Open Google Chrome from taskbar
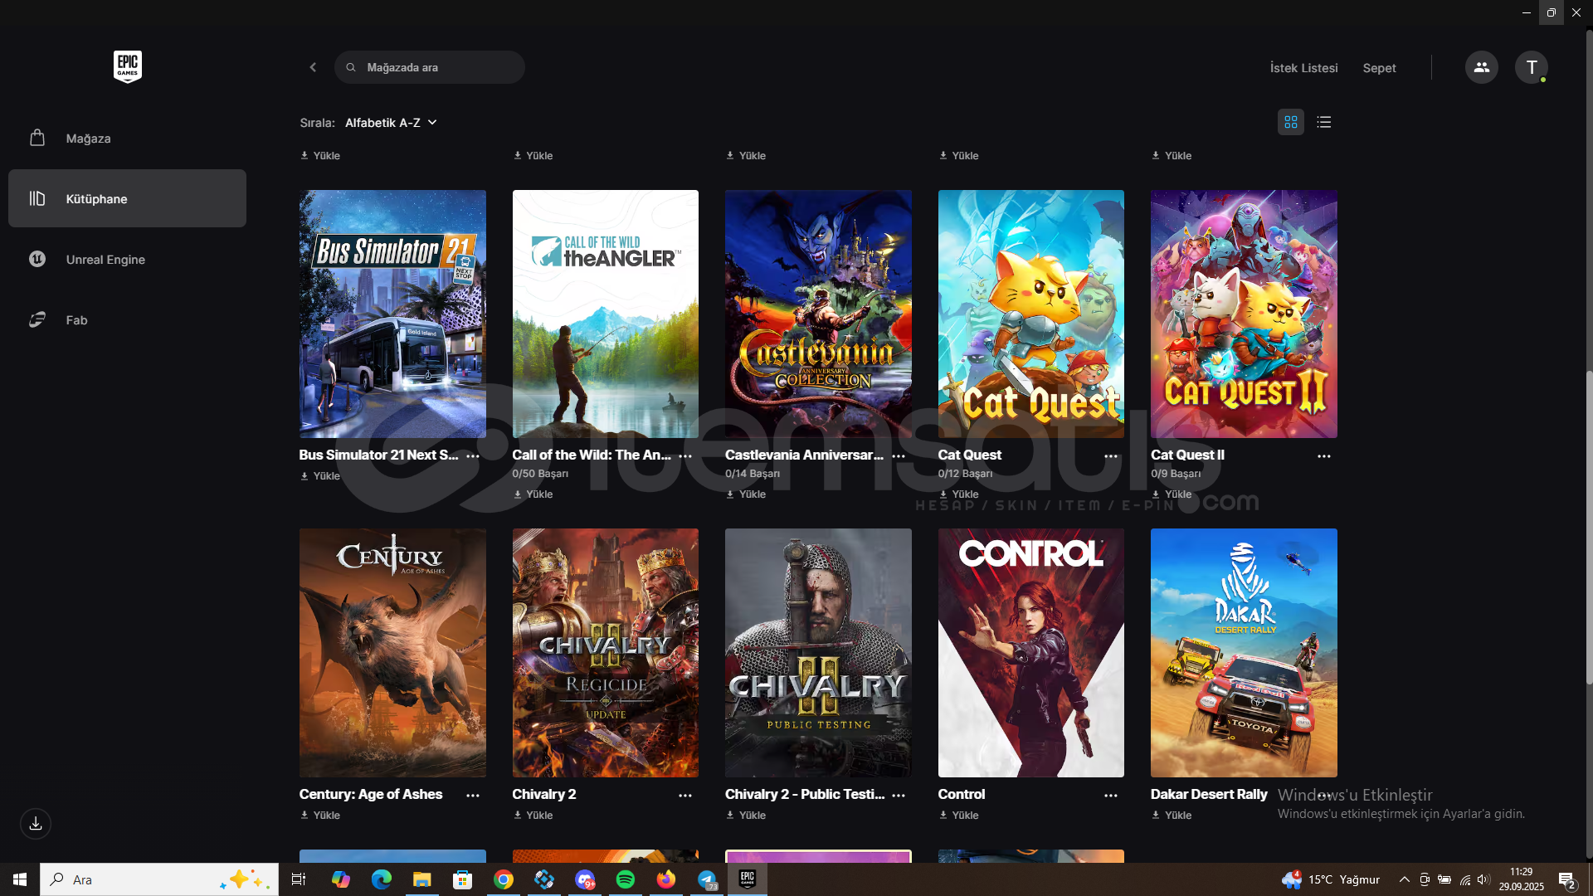Viewport: 1593px width, 896px height. 504,879
